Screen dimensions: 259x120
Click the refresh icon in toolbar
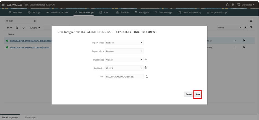click(24, 28)
